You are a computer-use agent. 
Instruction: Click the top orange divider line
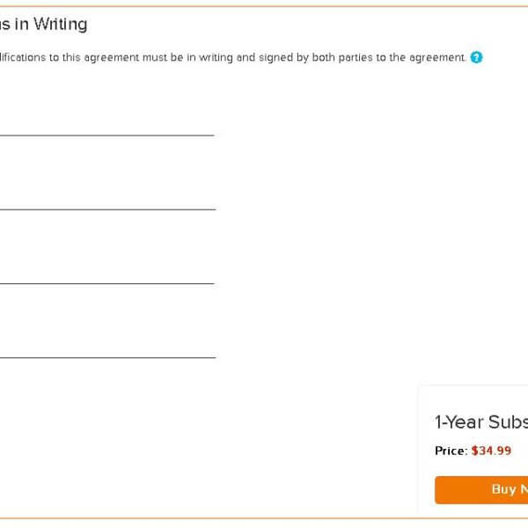pyautogui.click(x=264, y=6)
